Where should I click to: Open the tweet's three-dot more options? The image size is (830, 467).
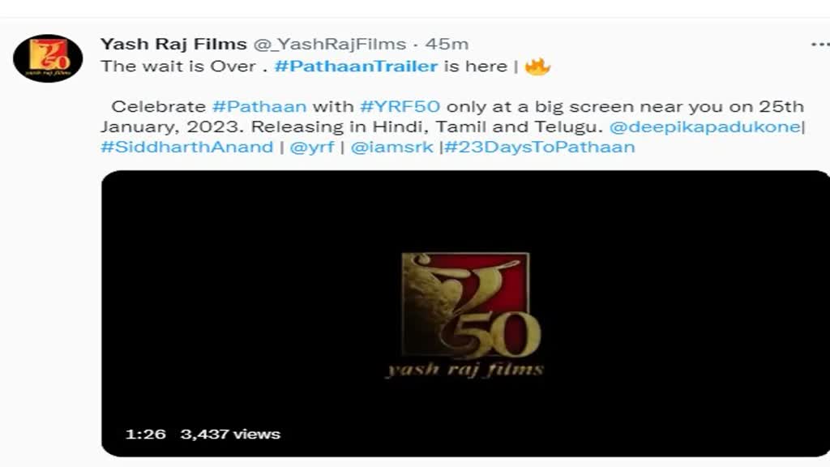820,45
